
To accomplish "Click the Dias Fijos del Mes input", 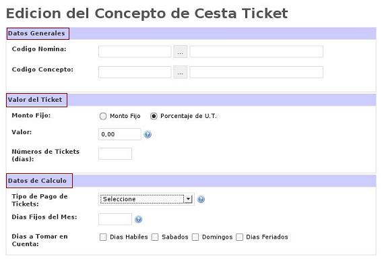I will pyautogui.click(x=115, y=219).
